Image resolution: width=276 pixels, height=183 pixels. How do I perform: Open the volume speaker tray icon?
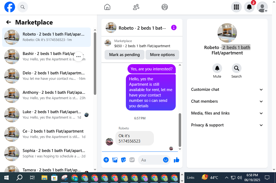point(239,178)
